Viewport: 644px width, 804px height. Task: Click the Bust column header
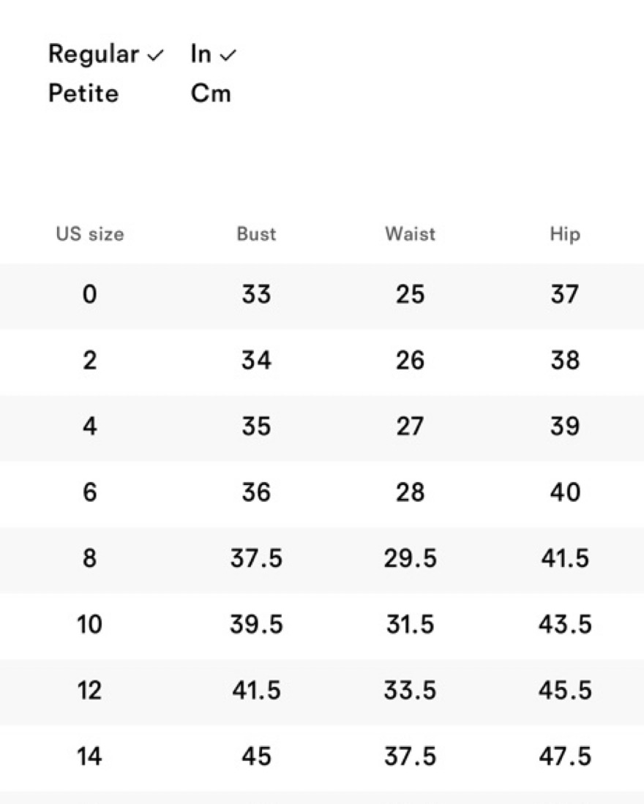256,234
